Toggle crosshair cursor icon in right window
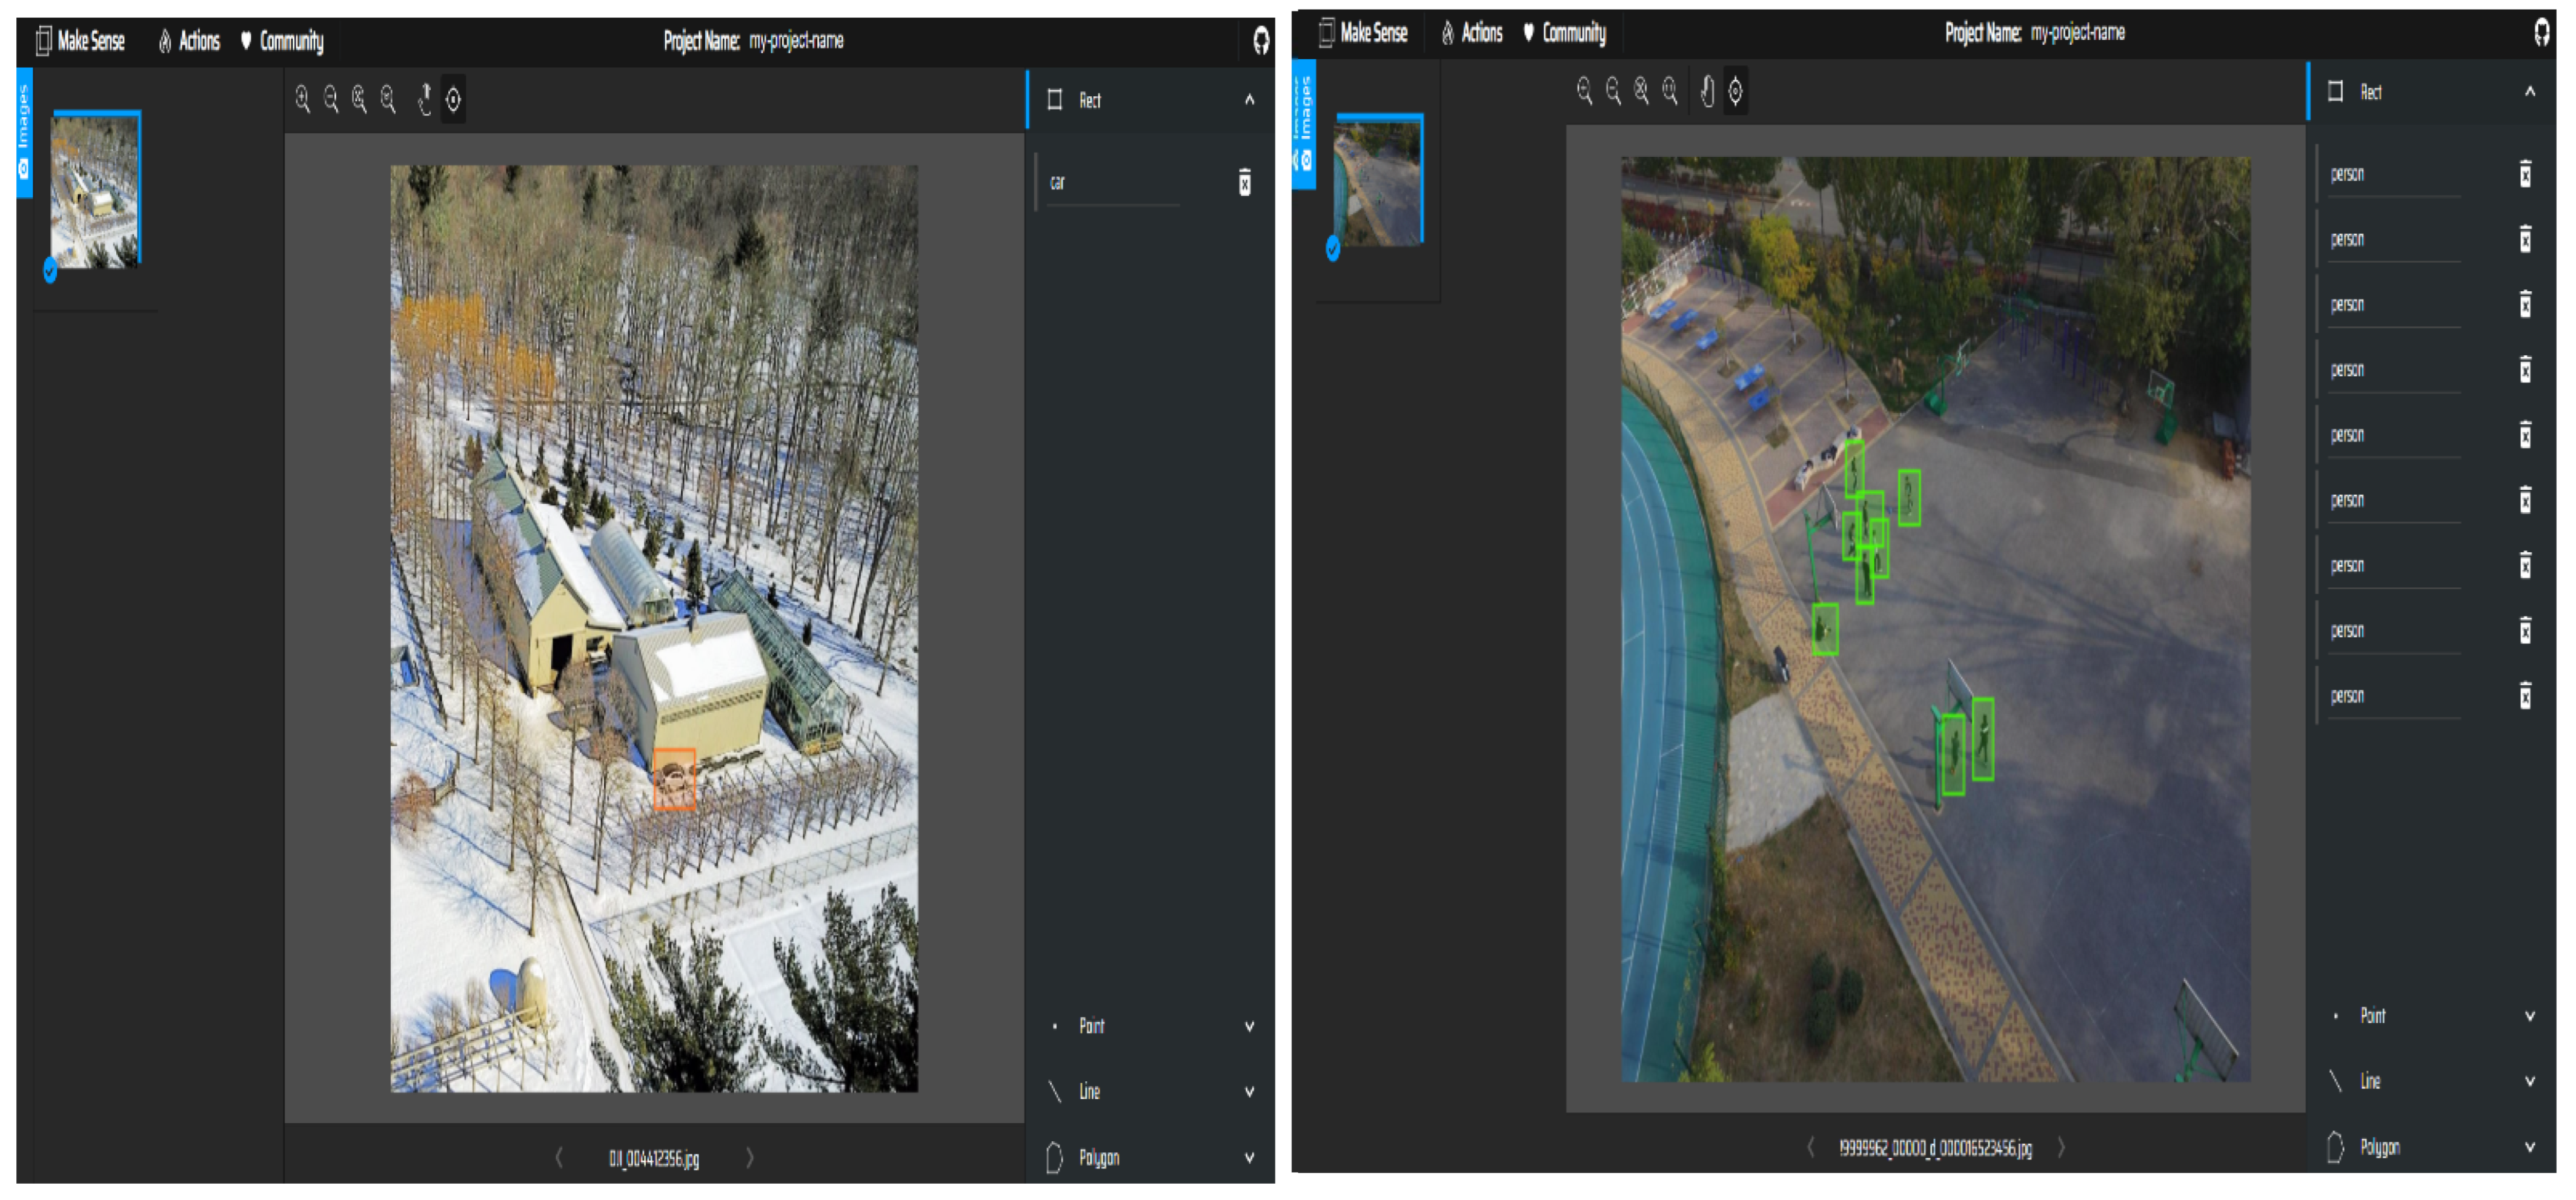This screenshot has width=2576, height=1200. tap(1735, 91)
